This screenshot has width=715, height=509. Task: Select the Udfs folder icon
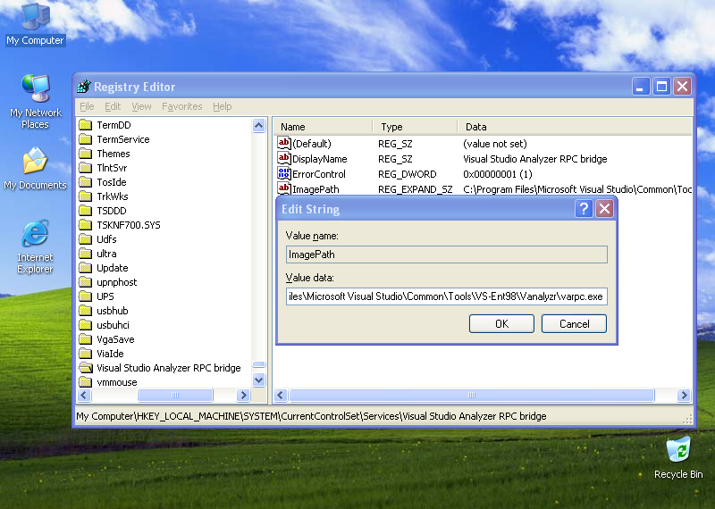(85, 239)
